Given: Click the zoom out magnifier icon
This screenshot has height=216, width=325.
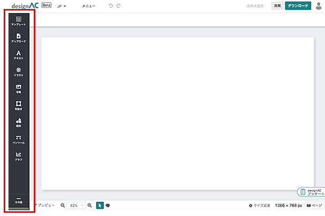Looking at the screenshot, I should (x=63, y=205).
